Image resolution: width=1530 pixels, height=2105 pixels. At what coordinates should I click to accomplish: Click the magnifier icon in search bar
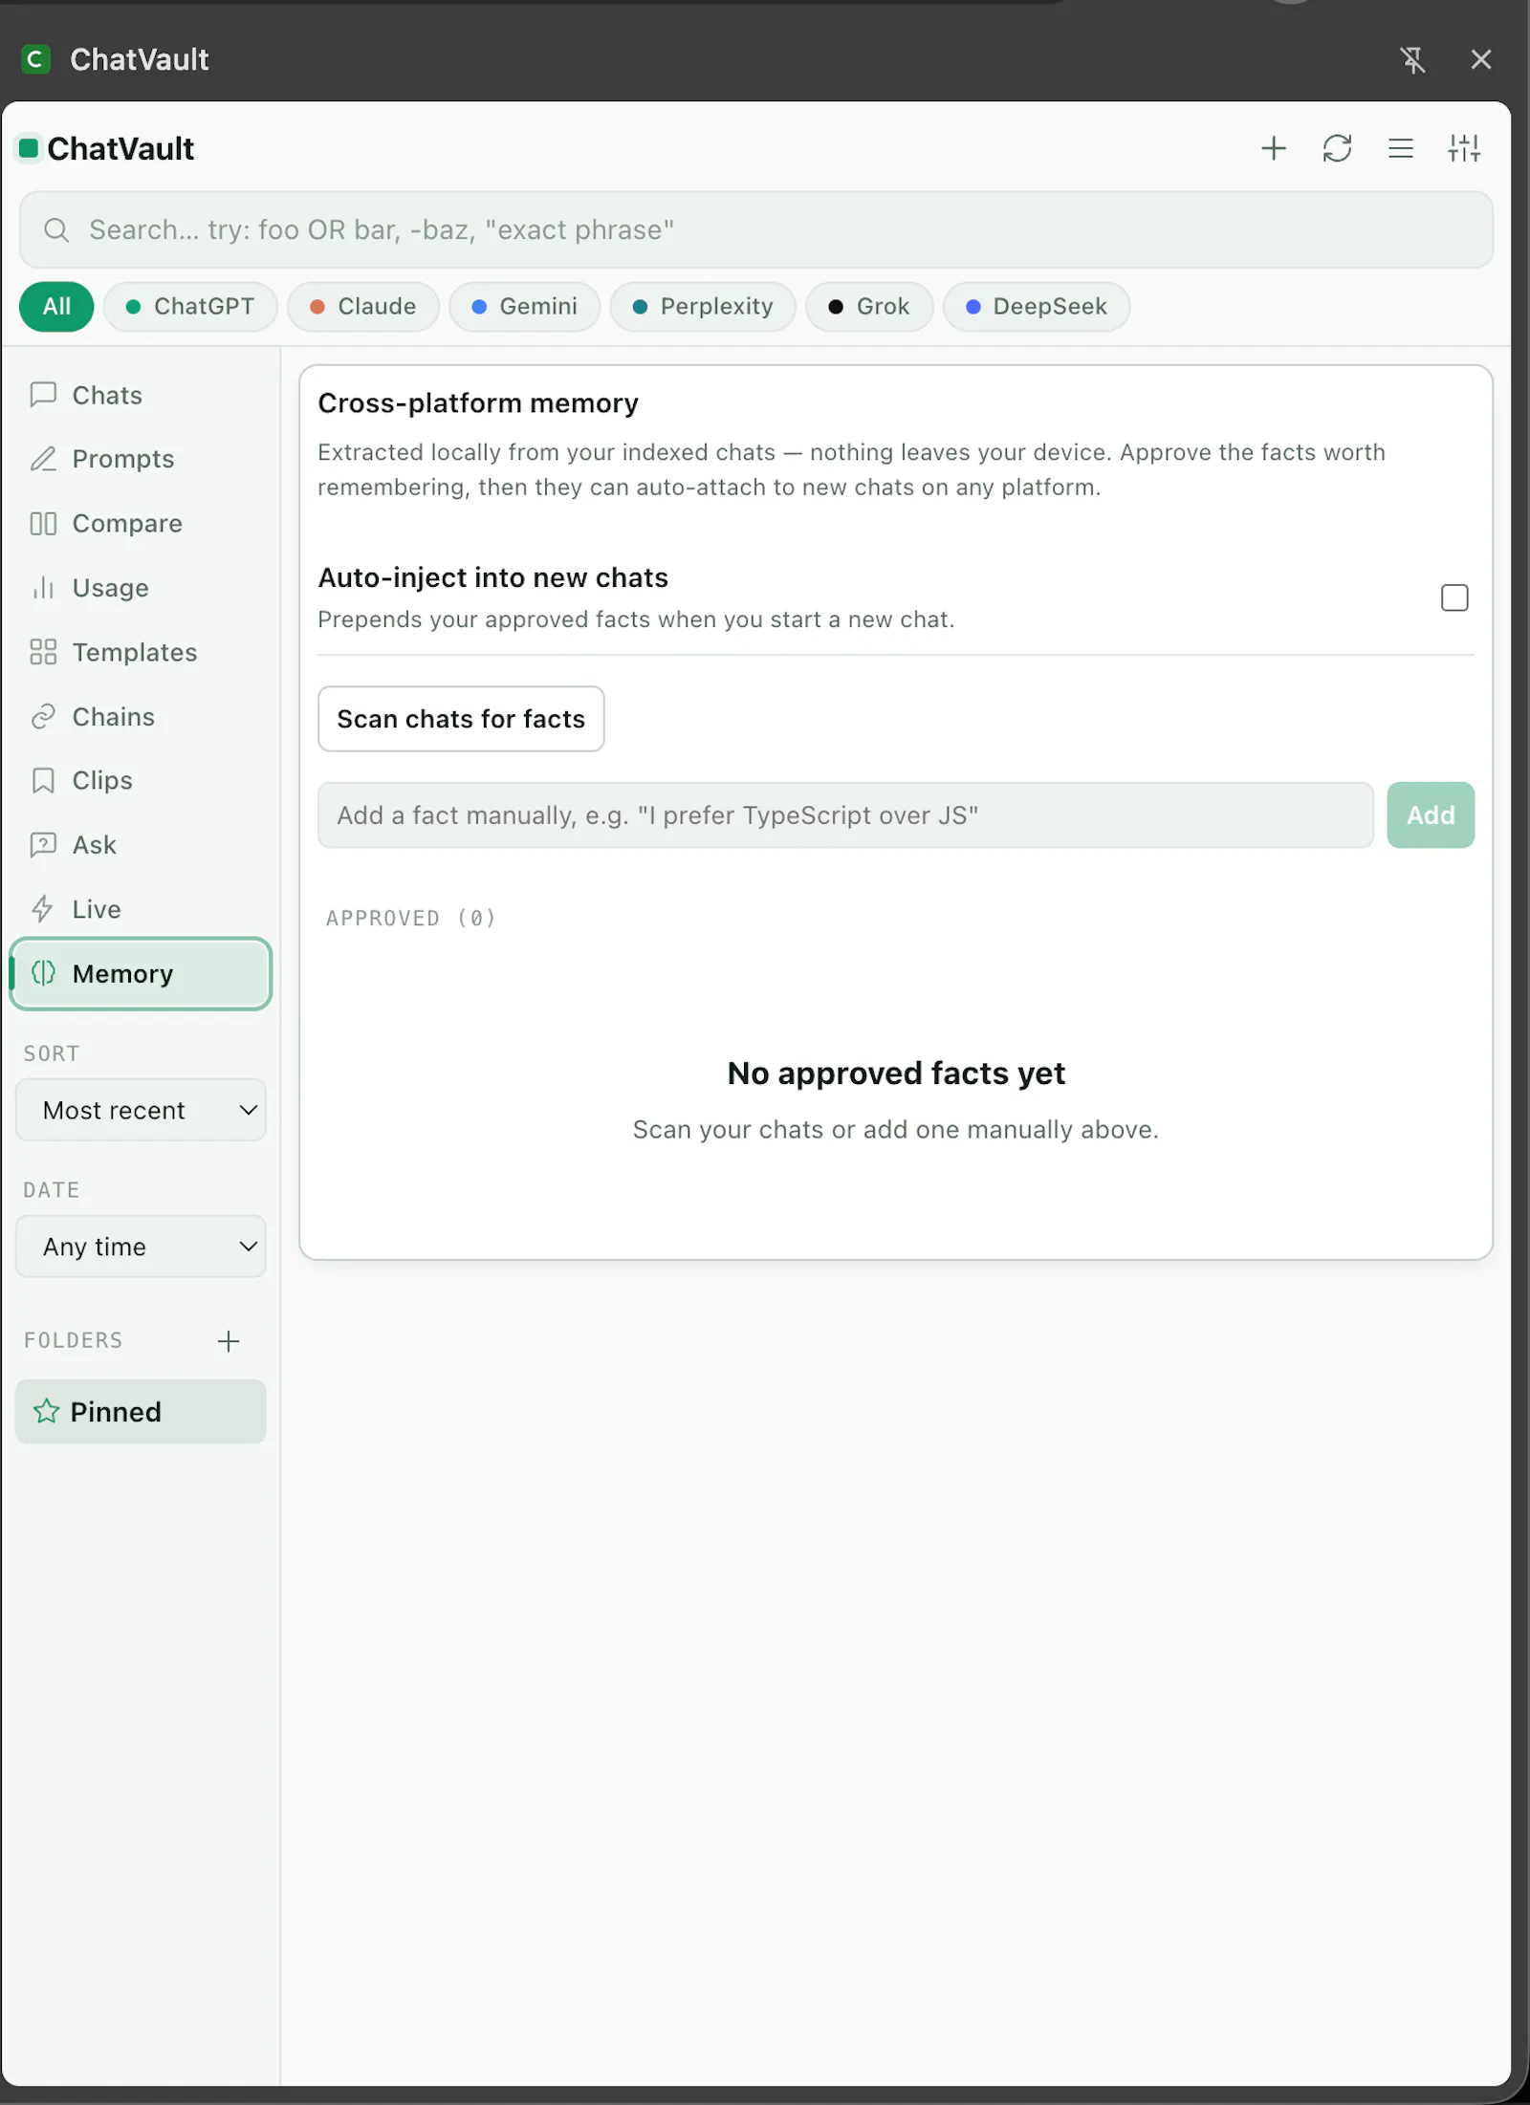(56, 229)
